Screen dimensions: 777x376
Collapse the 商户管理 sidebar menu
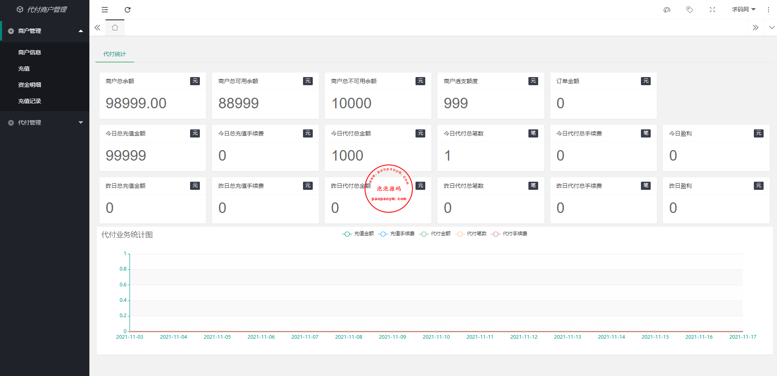point(45,31)
